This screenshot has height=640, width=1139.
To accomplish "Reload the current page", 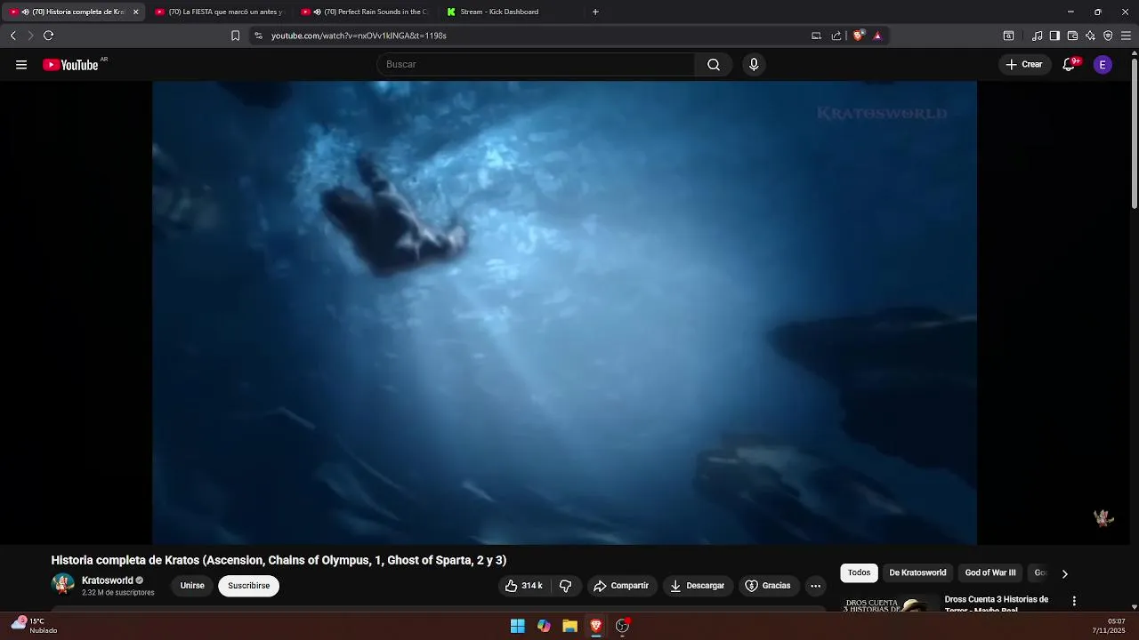I will (x=48, y=36).
